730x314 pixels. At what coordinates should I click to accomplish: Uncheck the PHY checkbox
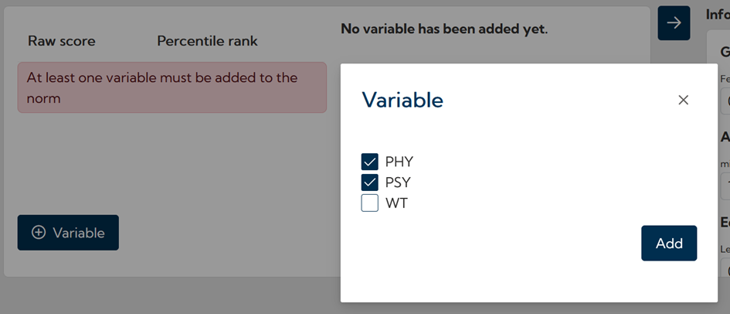point(369,162)
